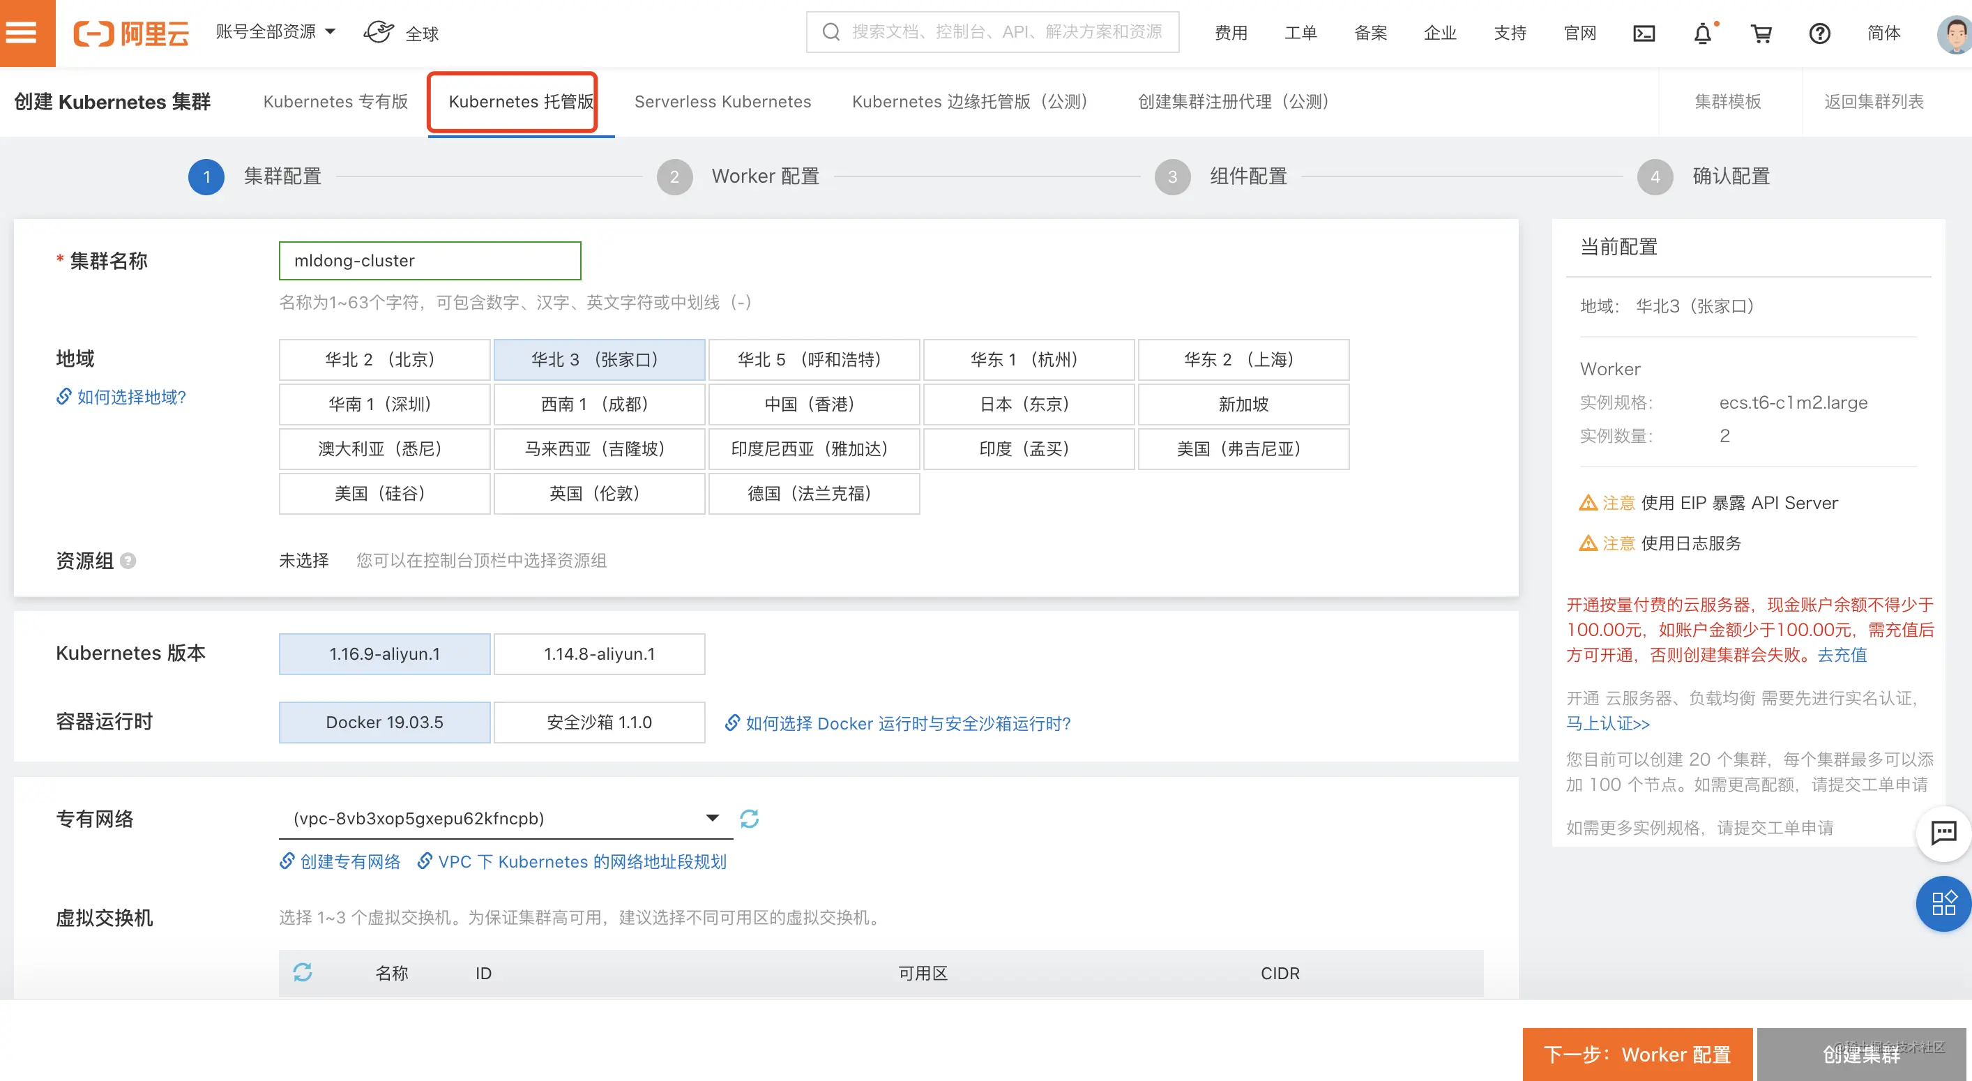This screenshot has width=1972, height=1081.
Task: Click the Aliyun logo
Action: [x=131, y=33]
